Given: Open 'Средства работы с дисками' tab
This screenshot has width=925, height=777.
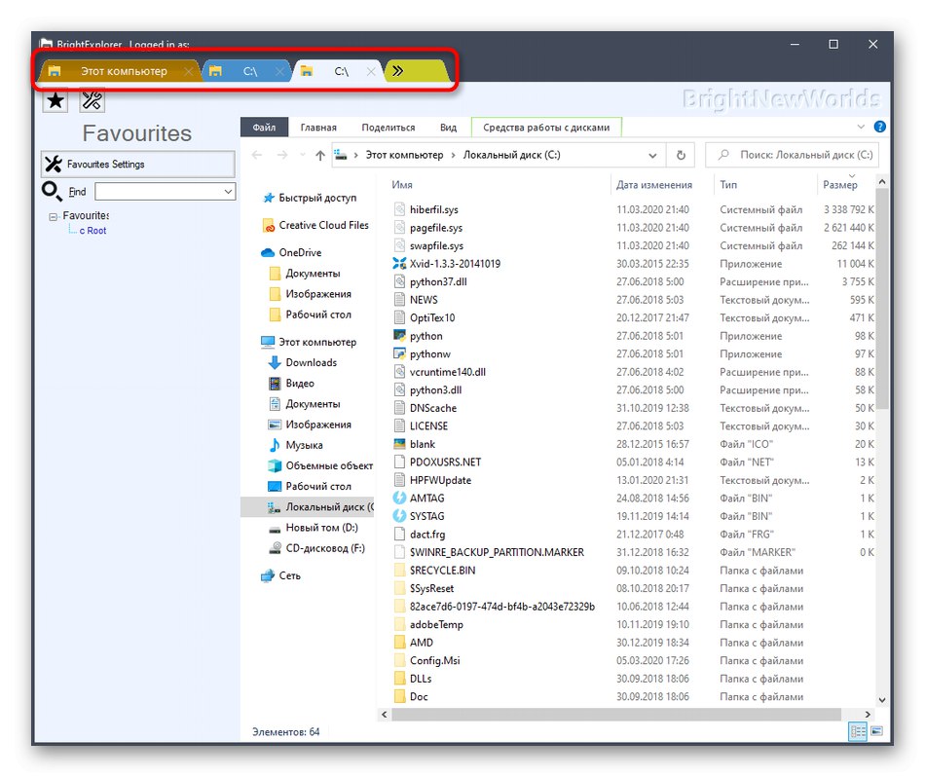Looking at the screenshot, I should tap(546, 128).
